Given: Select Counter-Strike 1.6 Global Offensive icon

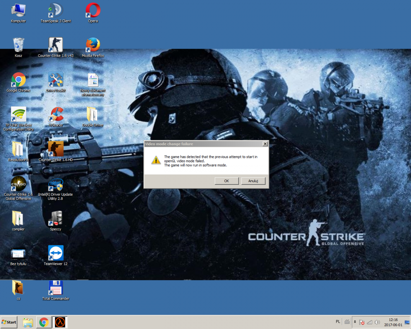Looking at the screenshot, I should [18, 188].
